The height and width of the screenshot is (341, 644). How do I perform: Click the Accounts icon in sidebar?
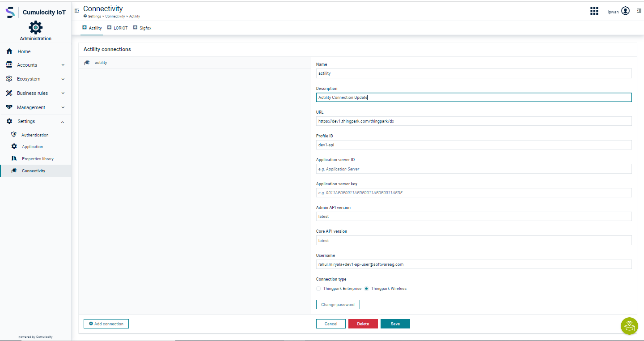9,65
